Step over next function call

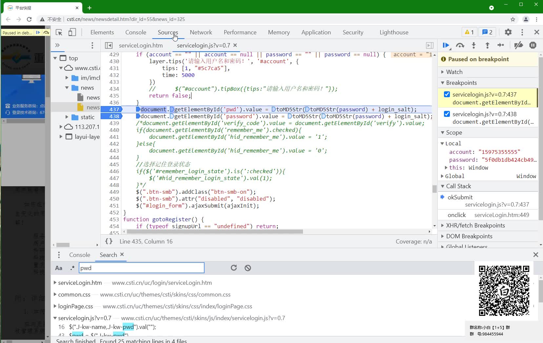(460, 45)
